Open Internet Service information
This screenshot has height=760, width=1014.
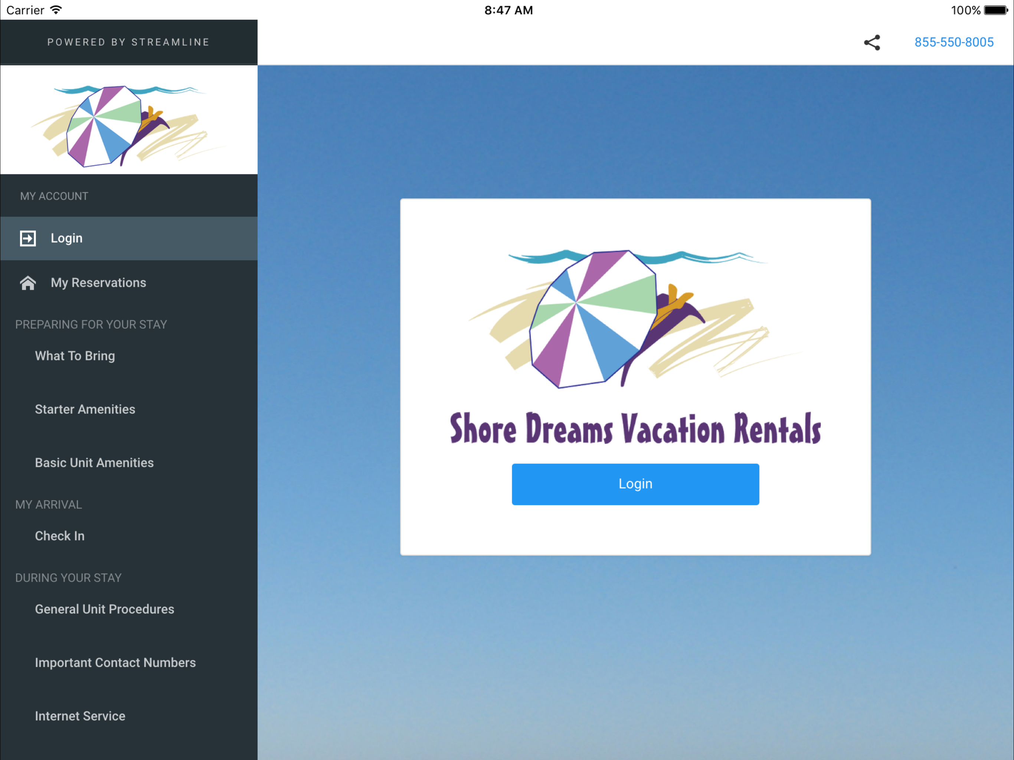80,716
